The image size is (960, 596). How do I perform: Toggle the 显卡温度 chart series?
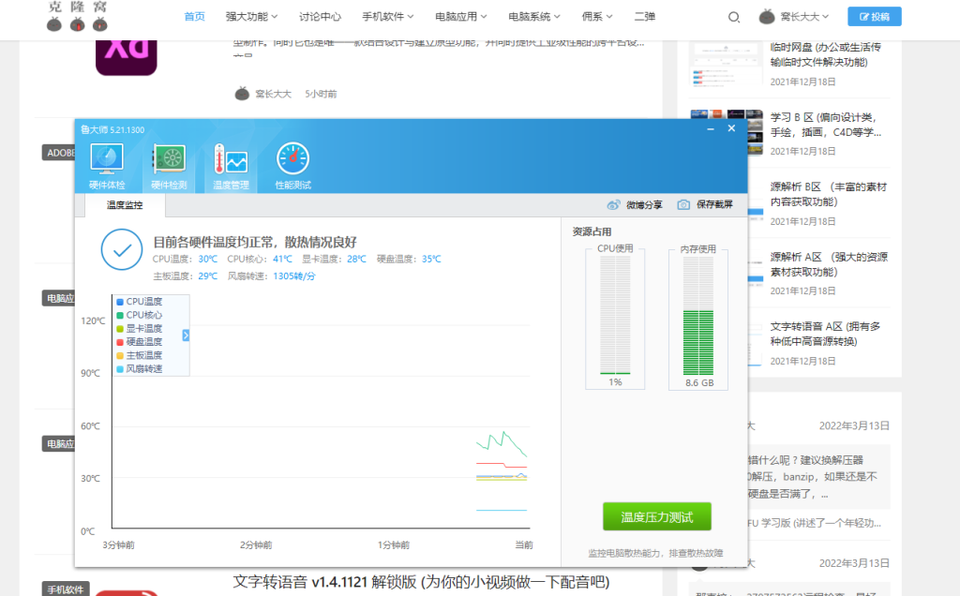(x=140, y=329)
